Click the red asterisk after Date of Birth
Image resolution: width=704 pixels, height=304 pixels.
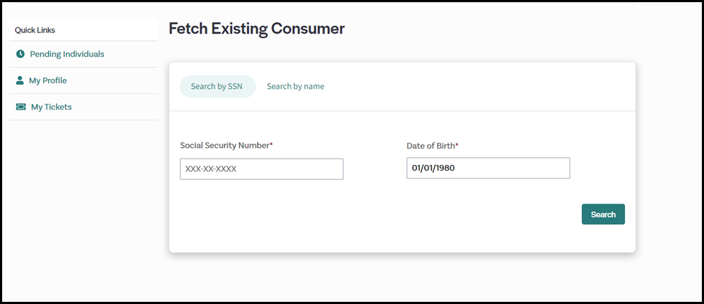[456, 146]
